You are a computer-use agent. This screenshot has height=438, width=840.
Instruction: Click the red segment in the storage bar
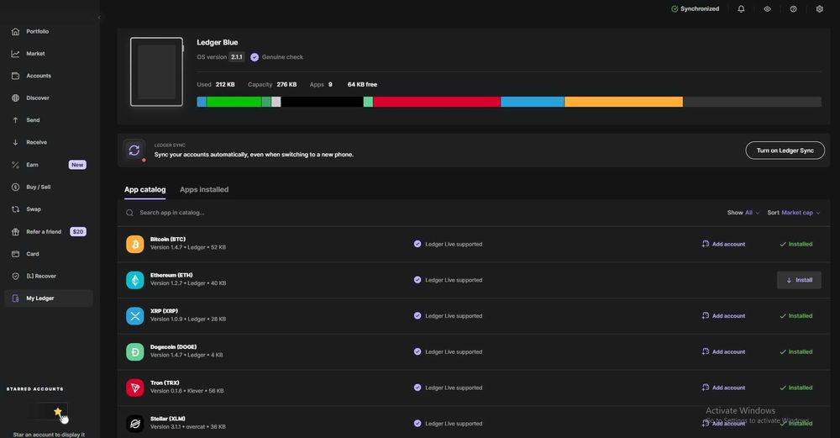coord(437,102)
